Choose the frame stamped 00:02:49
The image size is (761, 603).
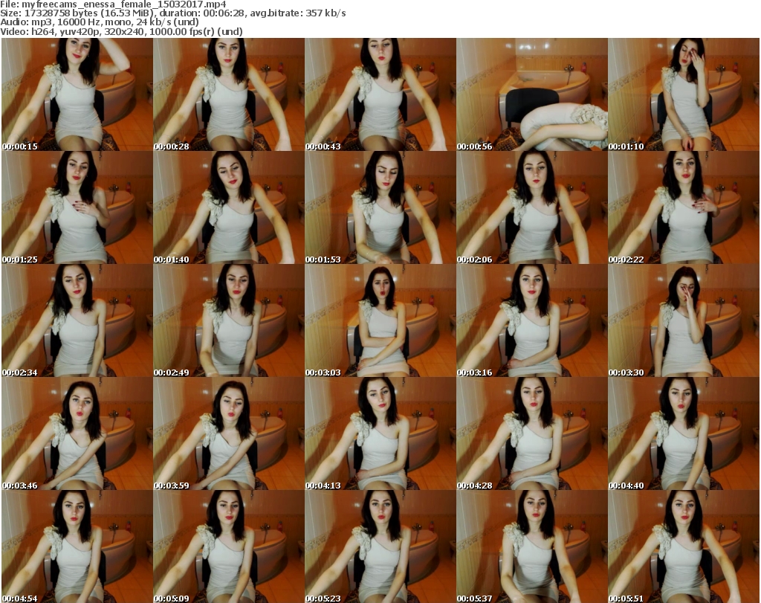229,320
